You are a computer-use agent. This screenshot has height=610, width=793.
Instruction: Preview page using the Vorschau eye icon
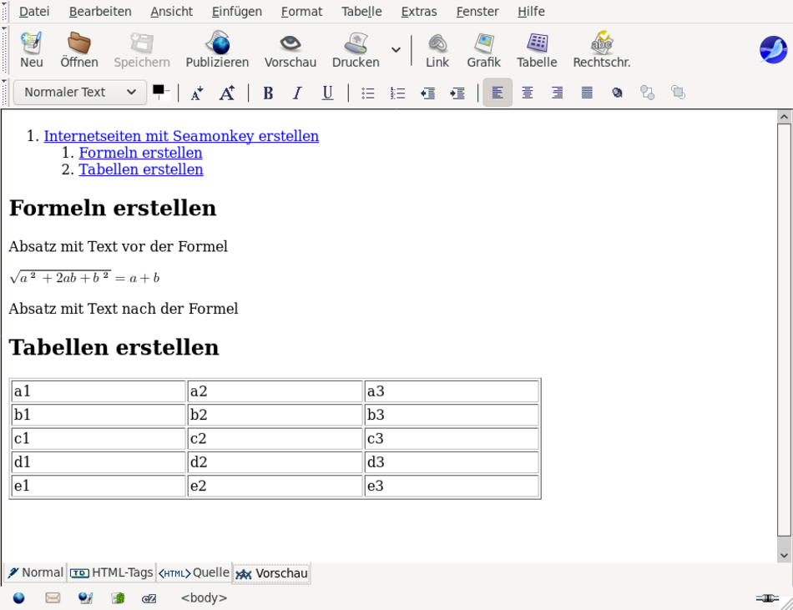290,49
